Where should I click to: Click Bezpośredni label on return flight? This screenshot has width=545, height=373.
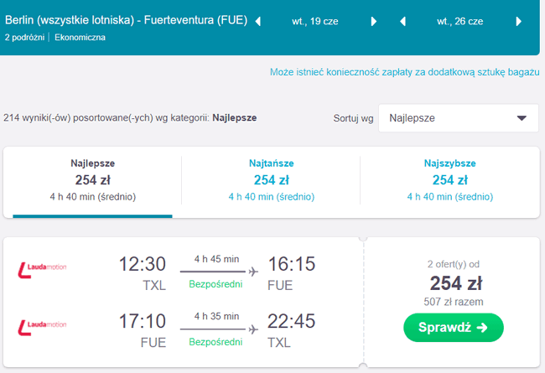click(x=215, y=342)
